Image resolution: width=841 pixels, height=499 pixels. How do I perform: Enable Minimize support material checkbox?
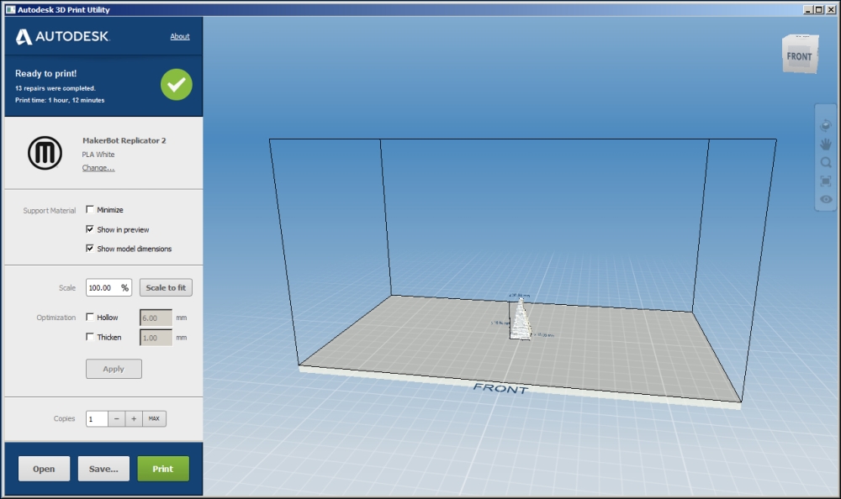coord(90,209)
